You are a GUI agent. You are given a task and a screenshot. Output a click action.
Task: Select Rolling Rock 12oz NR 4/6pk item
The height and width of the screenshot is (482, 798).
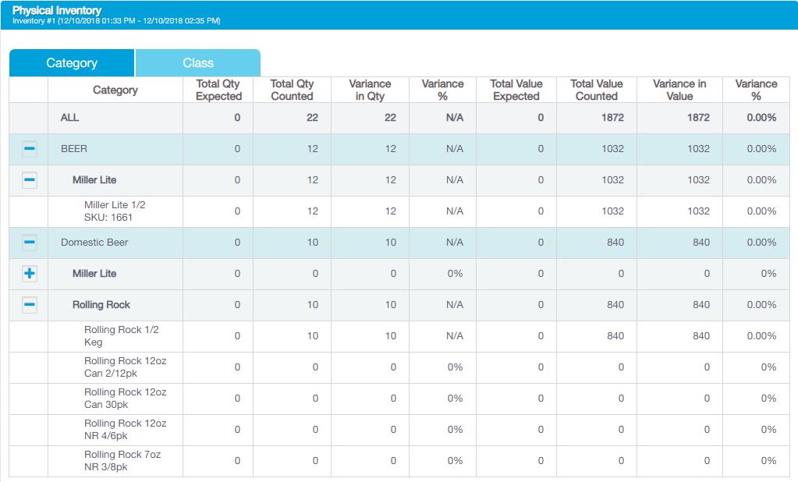125,430
